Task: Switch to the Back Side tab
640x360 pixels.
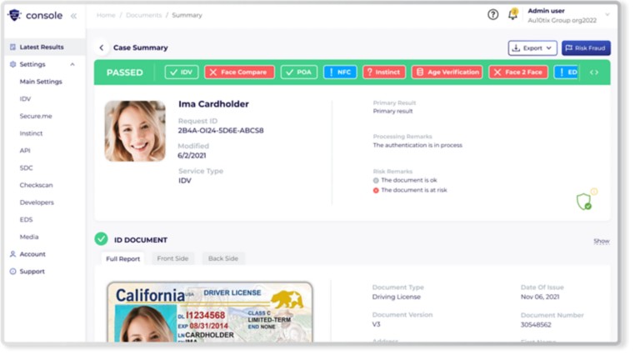Action: [222, 258]
